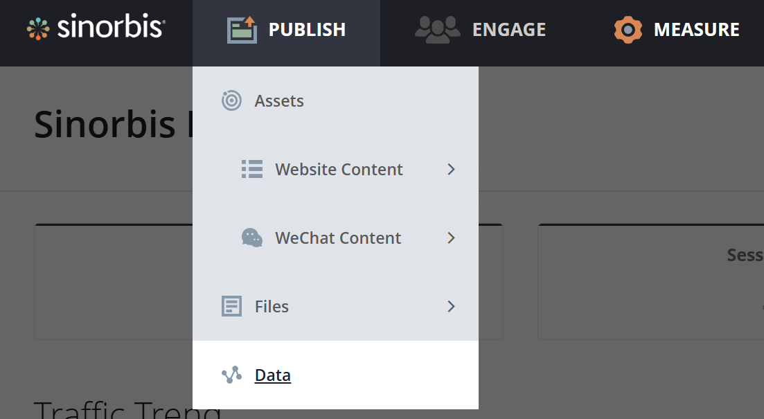Click the Files document icon
Image resolution: width=764 pixels, height=419 pixels.
pyautogui.click(x=231, y=306)
